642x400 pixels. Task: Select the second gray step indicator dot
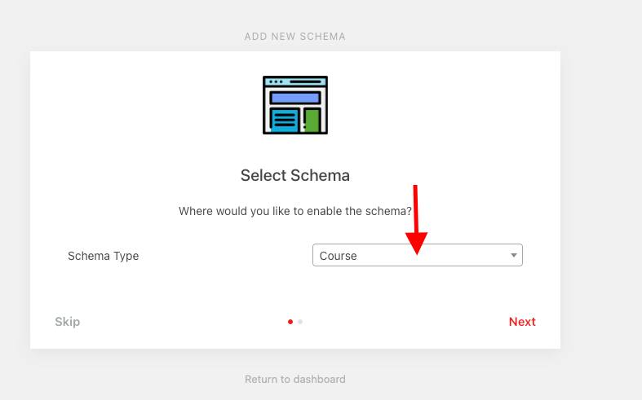(x=300, y=322)
